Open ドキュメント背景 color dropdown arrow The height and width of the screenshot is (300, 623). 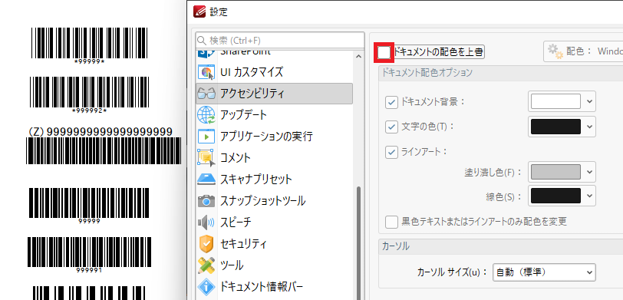point(589,102)
